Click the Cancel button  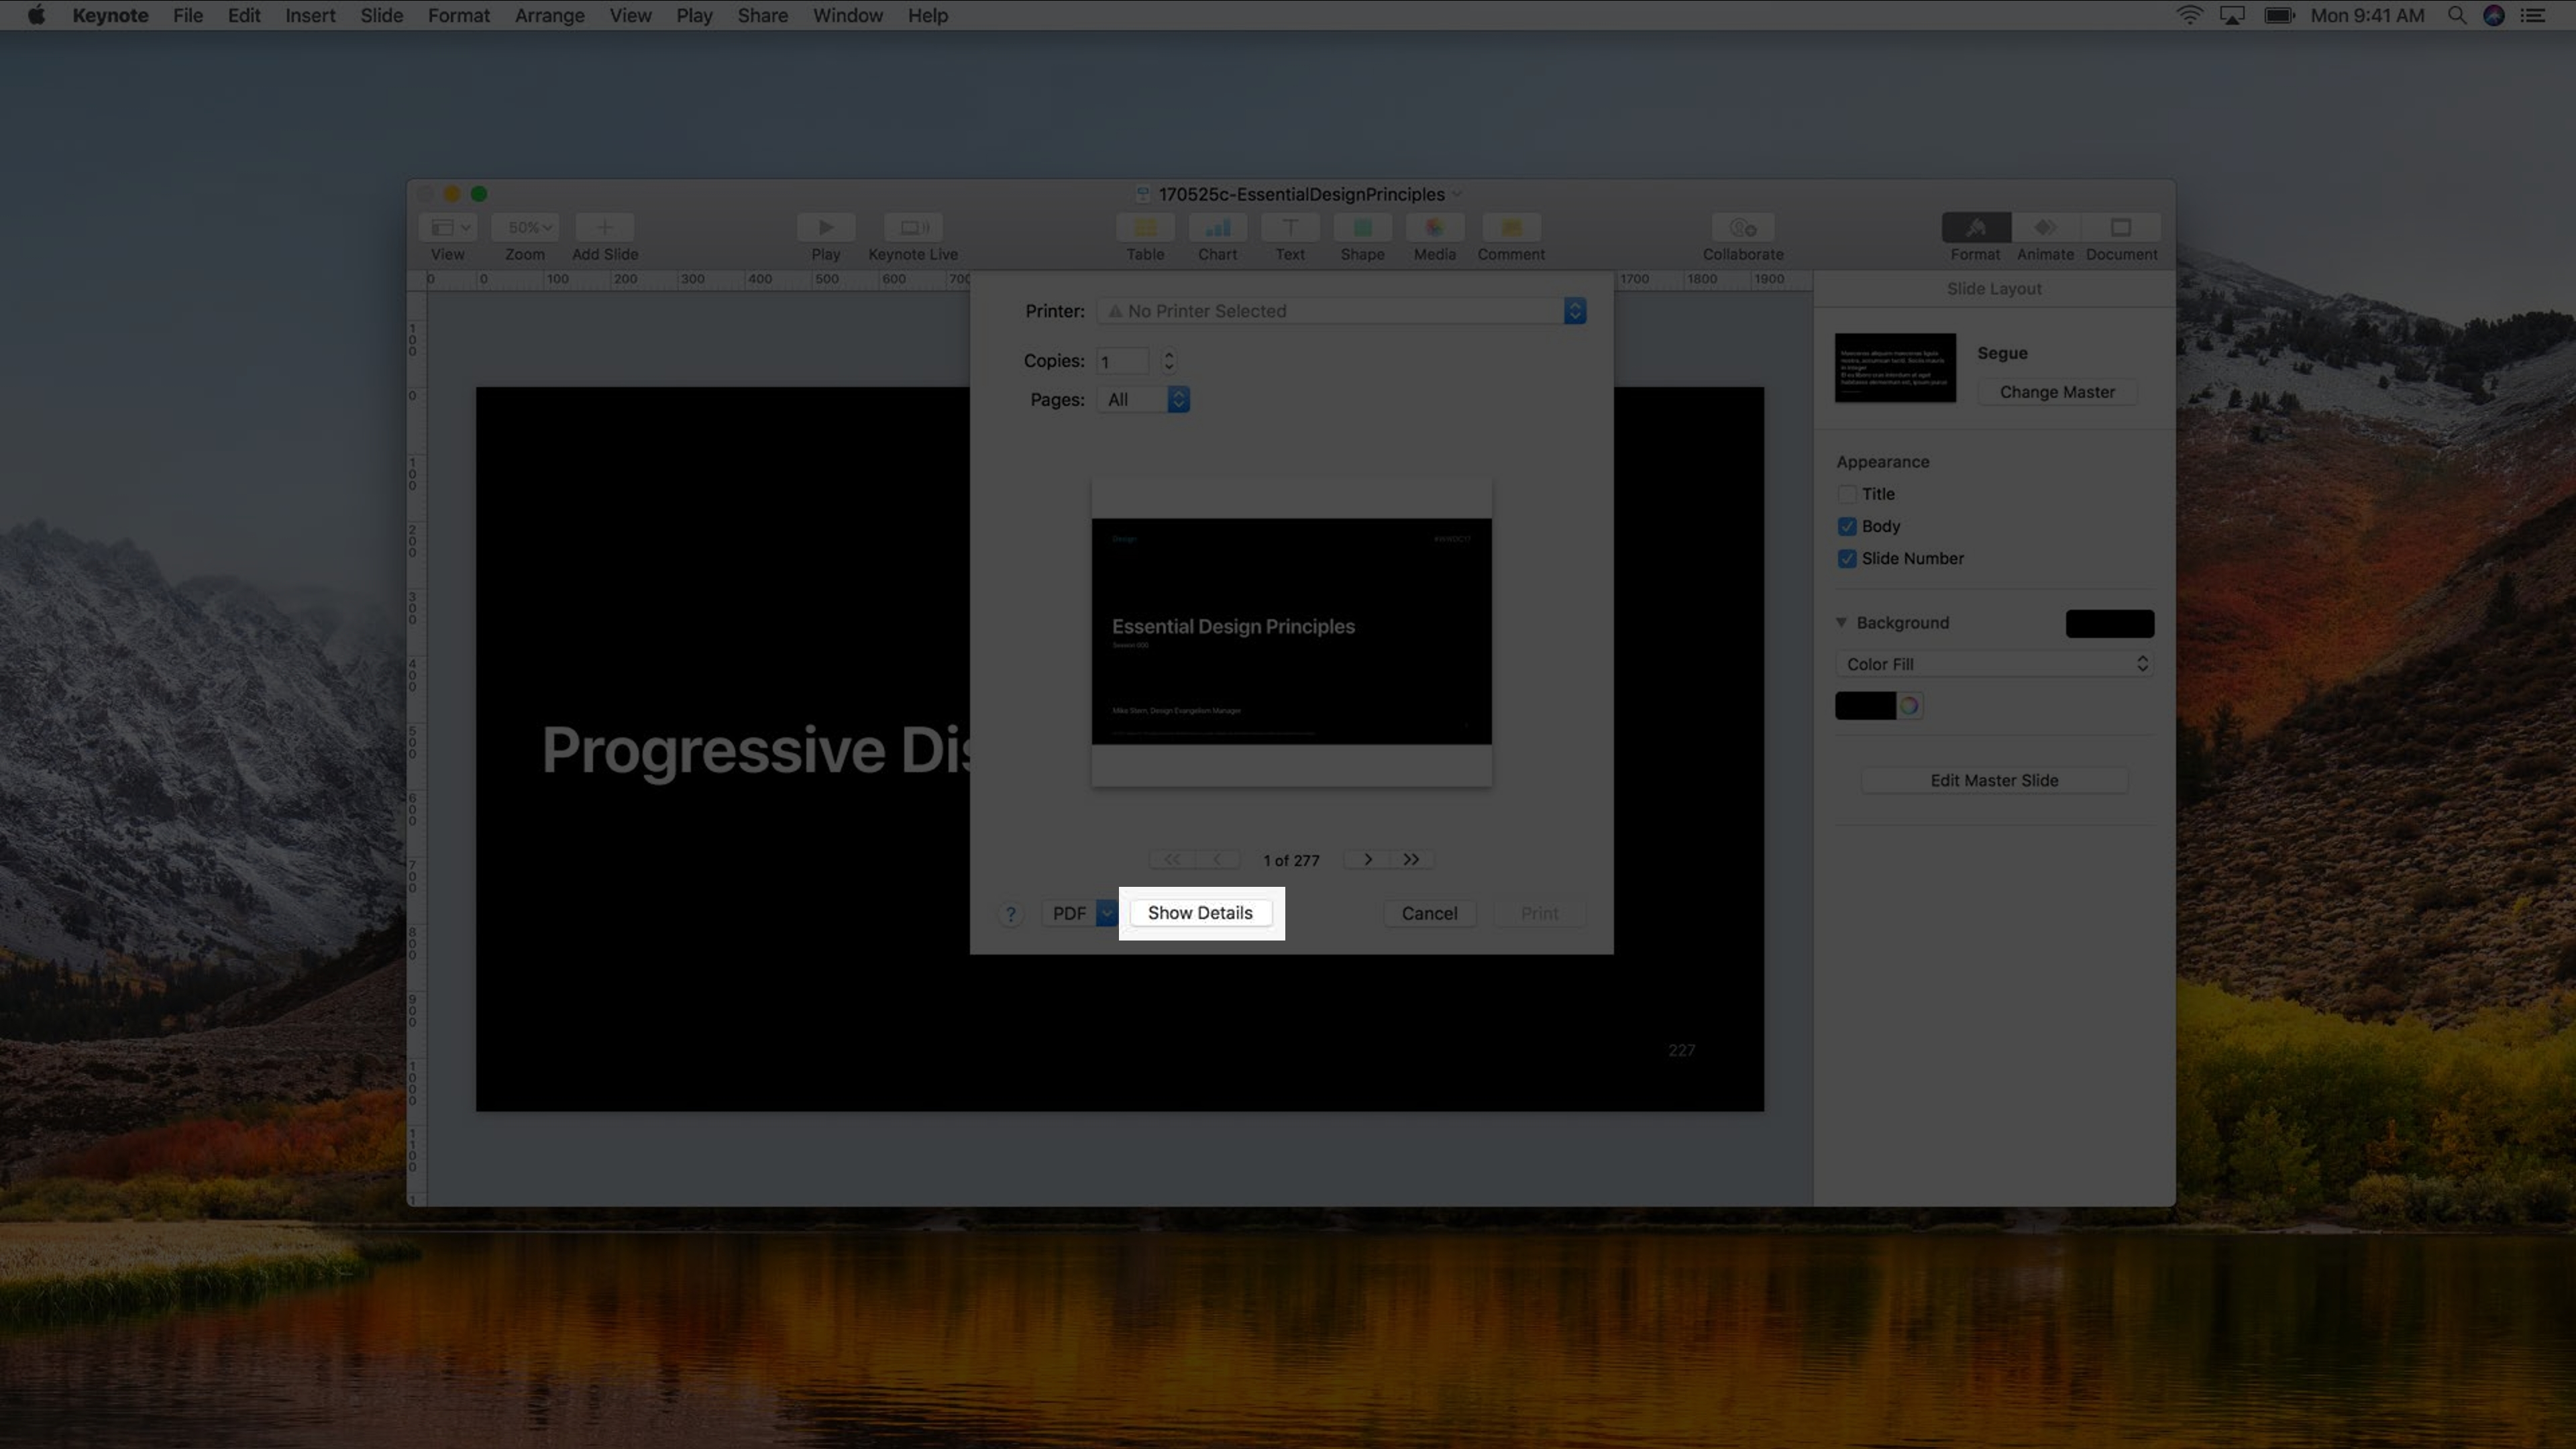click(x=1429, y=913)
